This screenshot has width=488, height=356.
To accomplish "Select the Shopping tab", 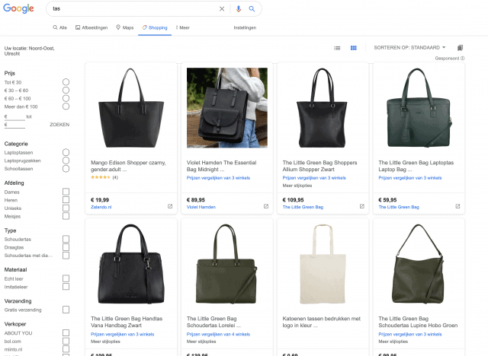I will (x=155, y=27).
